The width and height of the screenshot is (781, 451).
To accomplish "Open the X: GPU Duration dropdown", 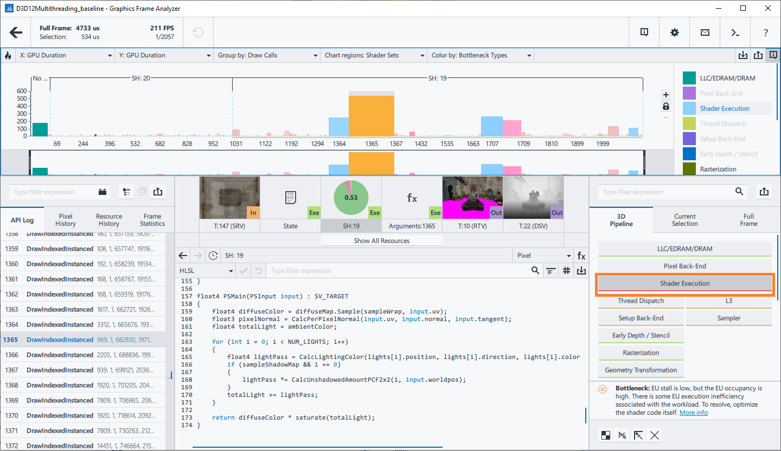I will 65,55.
